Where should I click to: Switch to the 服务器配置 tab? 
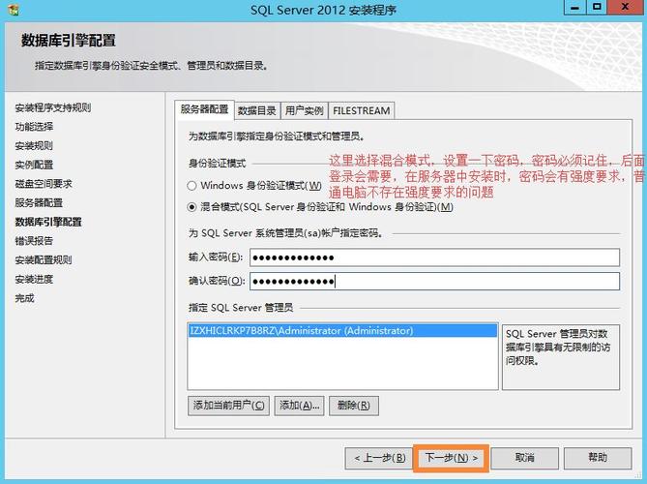click(x=204, y=109)
